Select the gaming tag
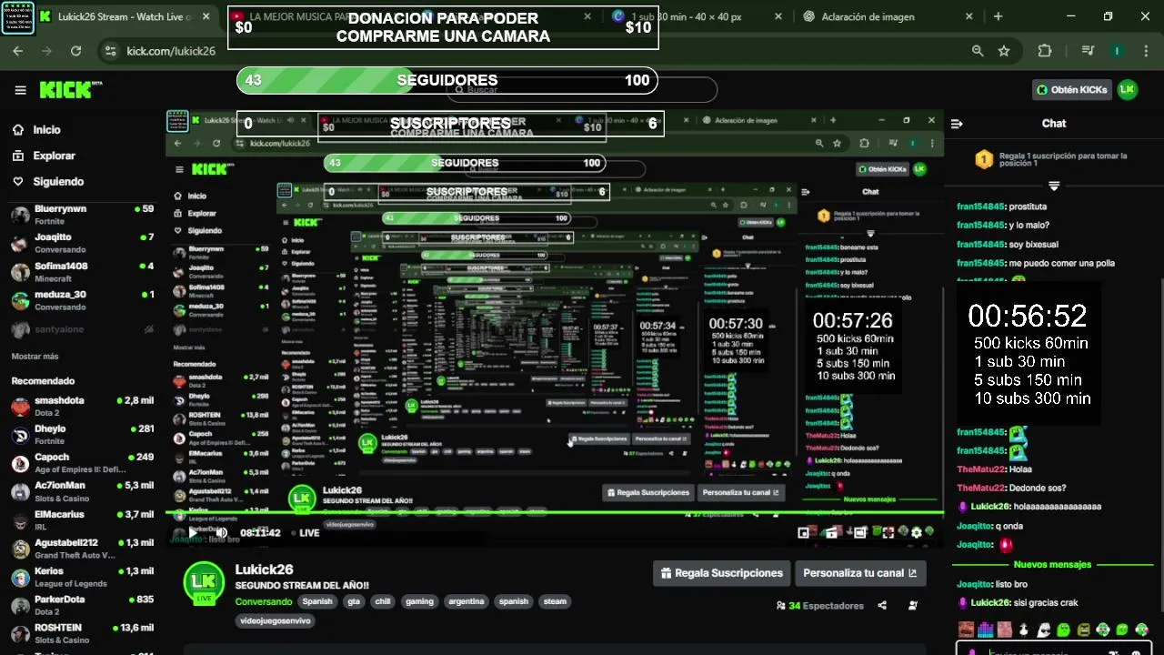1164x655 pixels. (x=419, y=601)
